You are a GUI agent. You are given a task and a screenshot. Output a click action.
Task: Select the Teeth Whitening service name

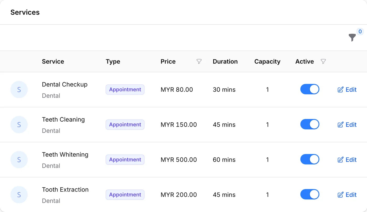65,155
